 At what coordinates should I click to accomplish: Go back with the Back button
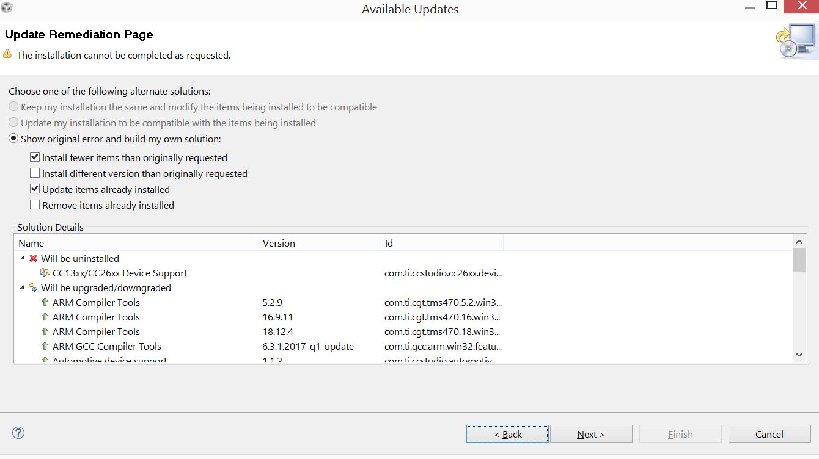click(x=507, y=434)
